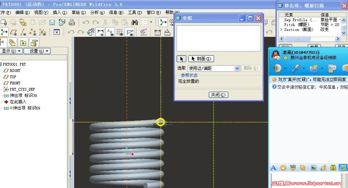Open the 分析(A) menu
Screen dimensions: 348x188
click(x=97, y=13)
